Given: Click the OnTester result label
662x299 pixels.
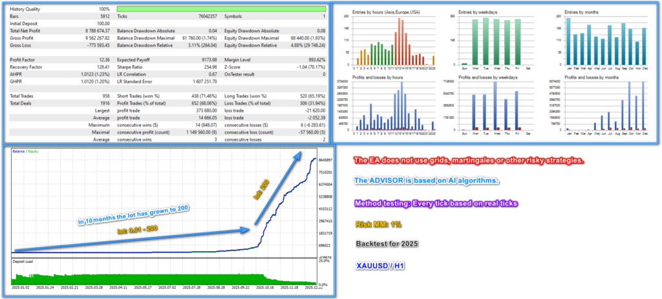Looking at the screenshot, I should [x=239, y=74].
